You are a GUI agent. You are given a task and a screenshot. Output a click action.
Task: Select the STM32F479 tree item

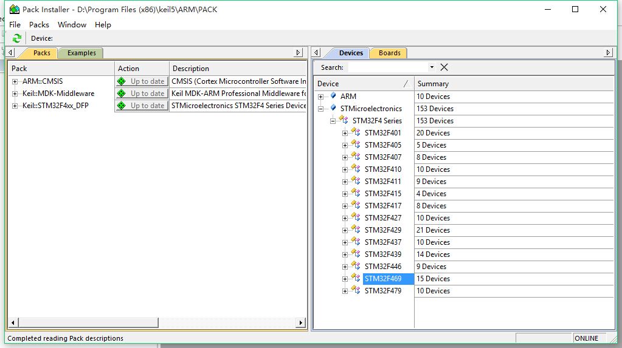(383, 291)
